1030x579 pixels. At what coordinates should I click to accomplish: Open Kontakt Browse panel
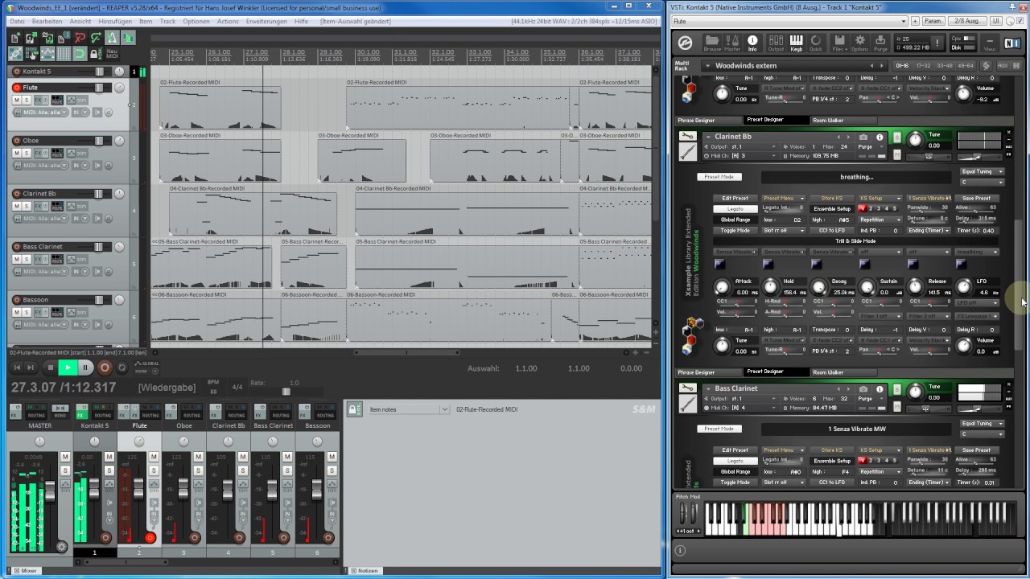coord(712,42)
